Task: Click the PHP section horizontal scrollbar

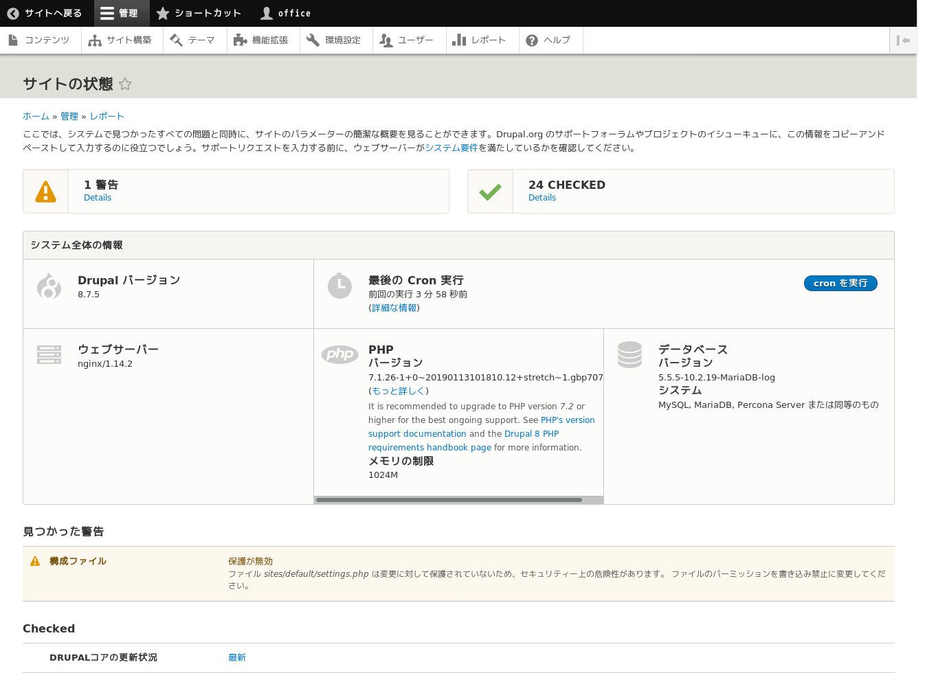Action: coord(449,500)
